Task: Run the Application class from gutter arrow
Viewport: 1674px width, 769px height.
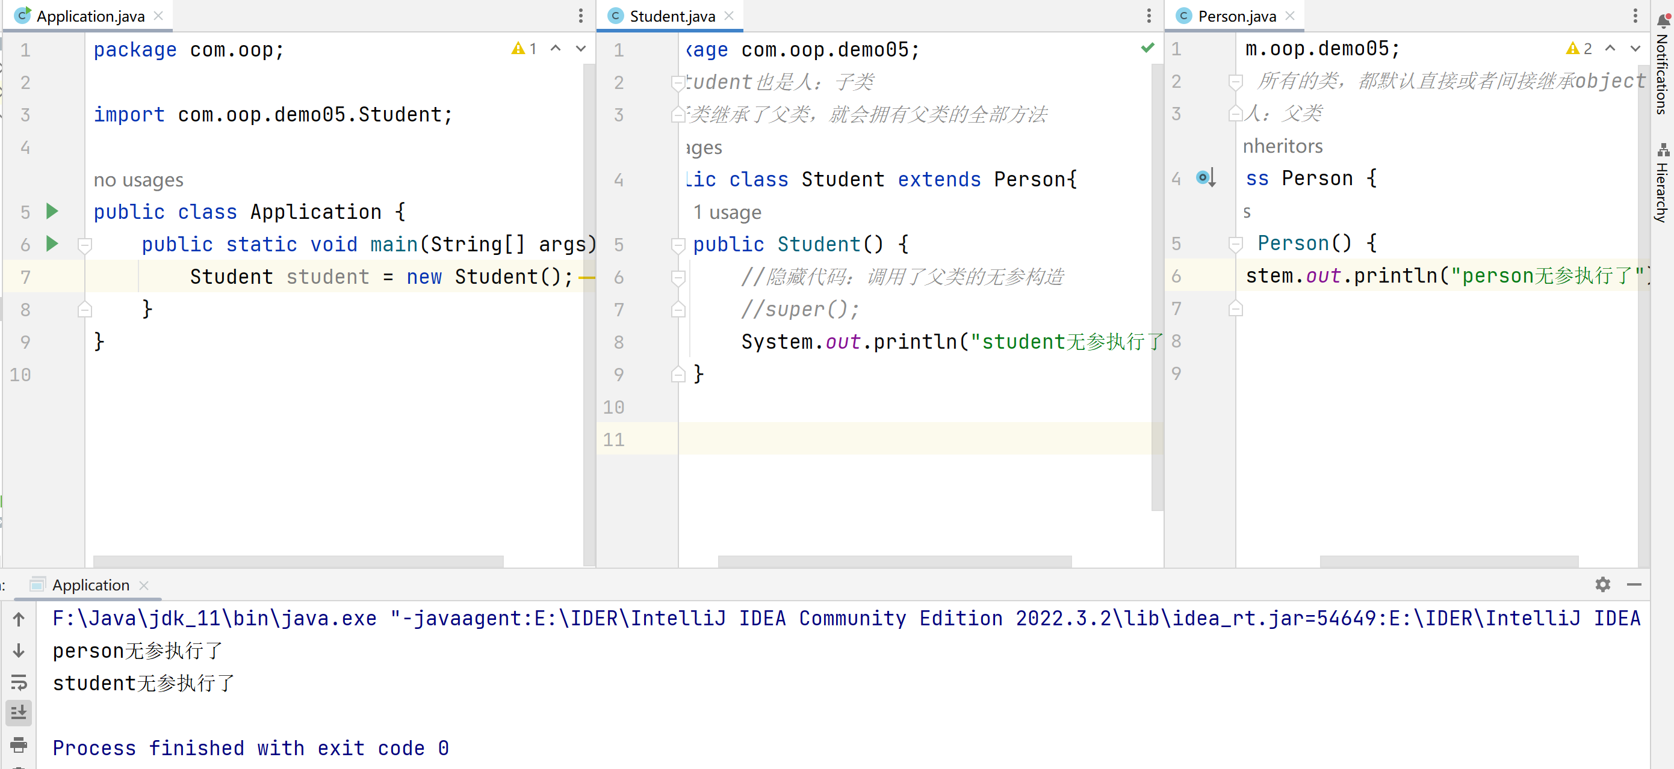Action: (52, 211)
